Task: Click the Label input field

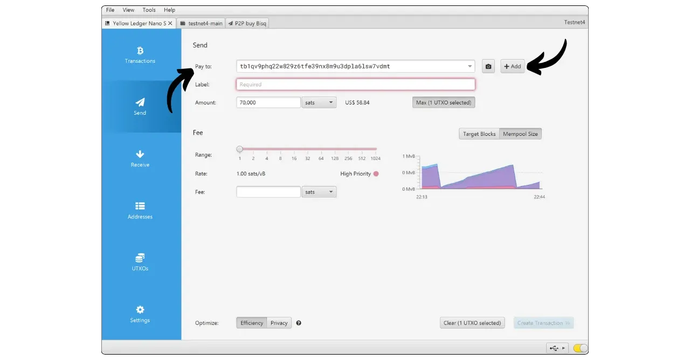Action: [x=355, y=85]
